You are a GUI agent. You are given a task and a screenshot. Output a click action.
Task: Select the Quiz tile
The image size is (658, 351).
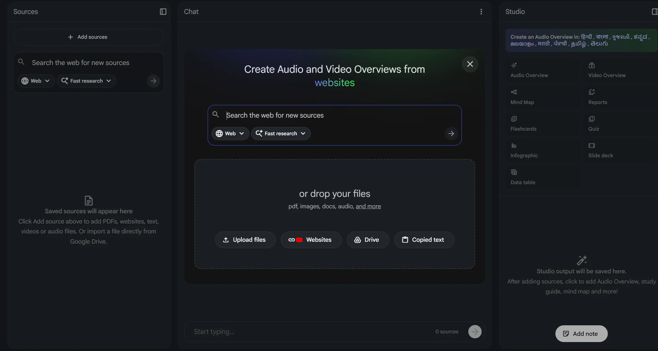[x=594, y=124]
